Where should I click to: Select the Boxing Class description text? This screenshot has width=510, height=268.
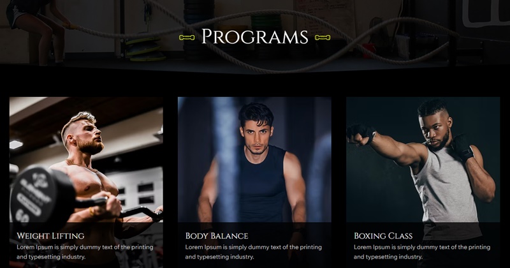point(422,252)
